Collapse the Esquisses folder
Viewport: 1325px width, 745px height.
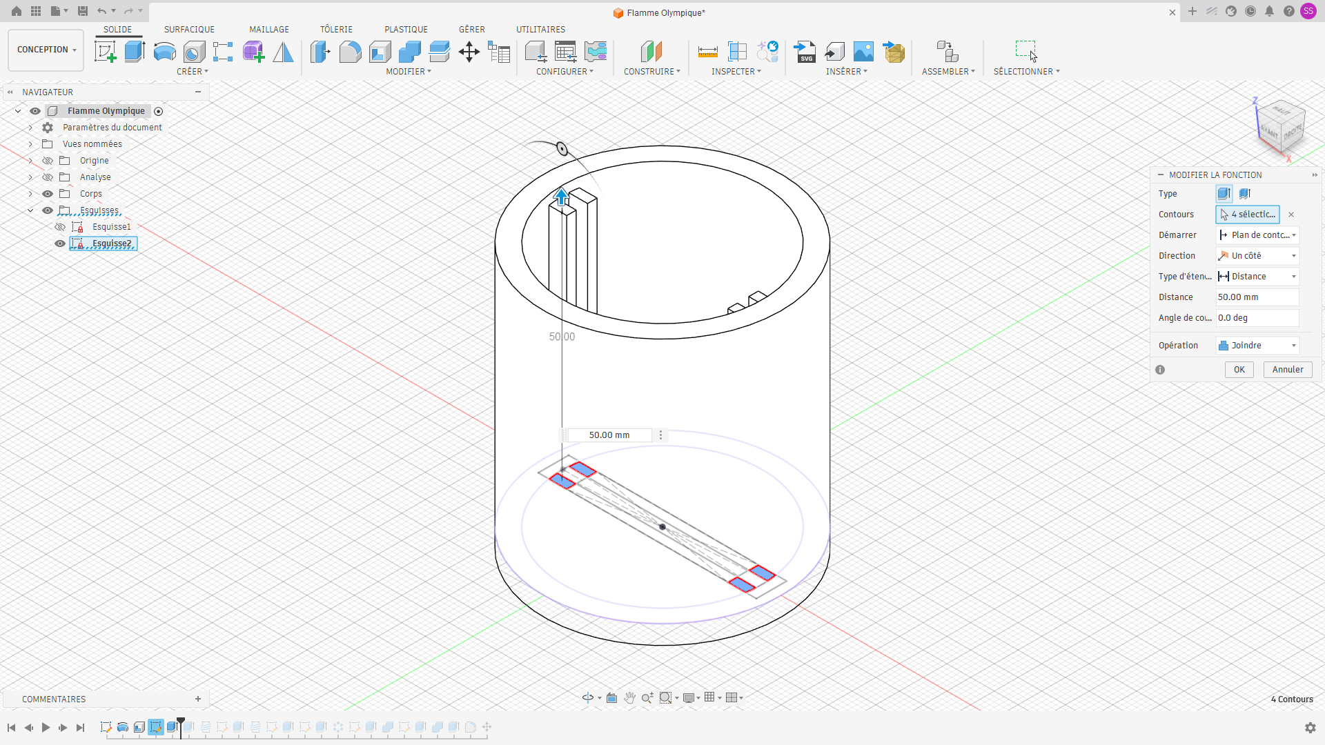point(30,210)
